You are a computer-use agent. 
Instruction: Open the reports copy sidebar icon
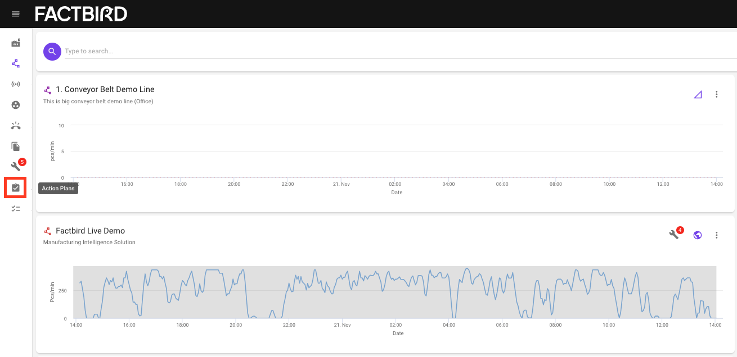[16, 147]
